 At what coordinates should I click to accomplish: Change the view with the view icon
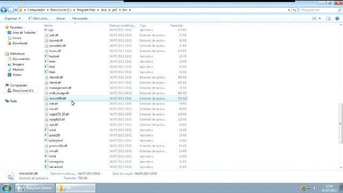(315, 18)
